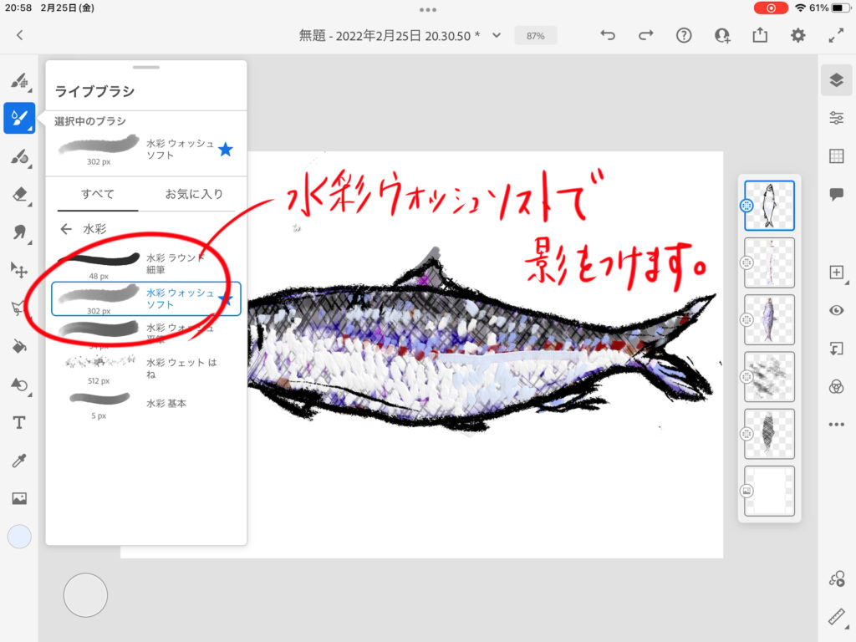
Task: Open the 87% zoom level menu
Action: (535, 36)
